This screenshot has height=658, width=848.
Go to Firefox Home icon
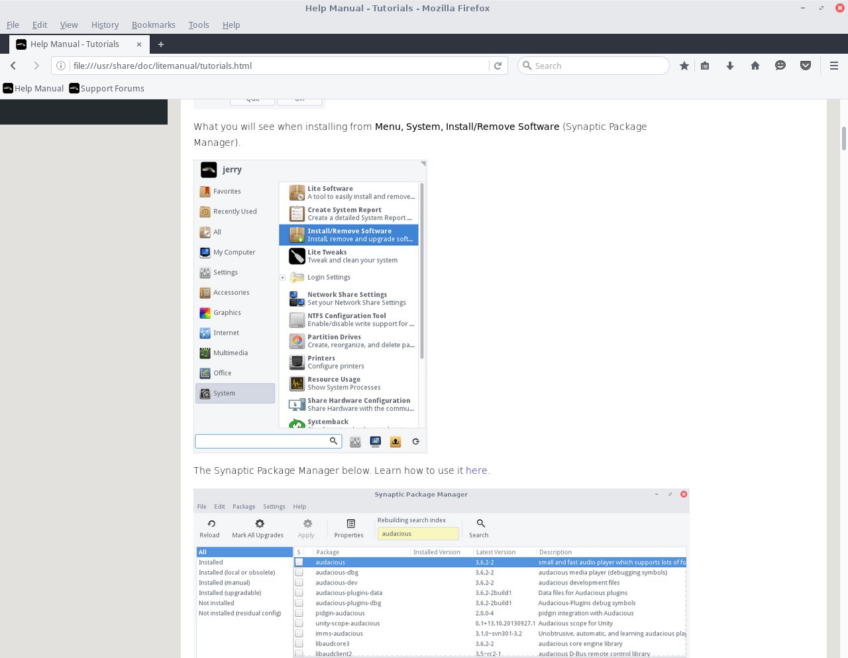pyautogui.click(x=755, y=66)
